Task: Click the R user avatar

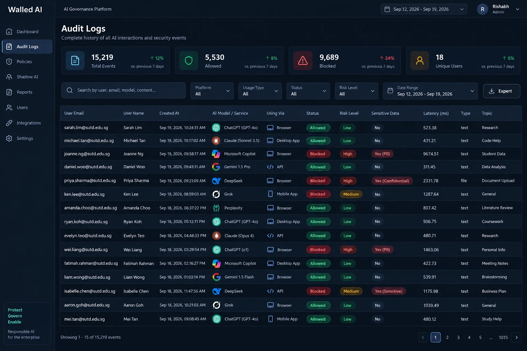Action: tap(482, 9)
